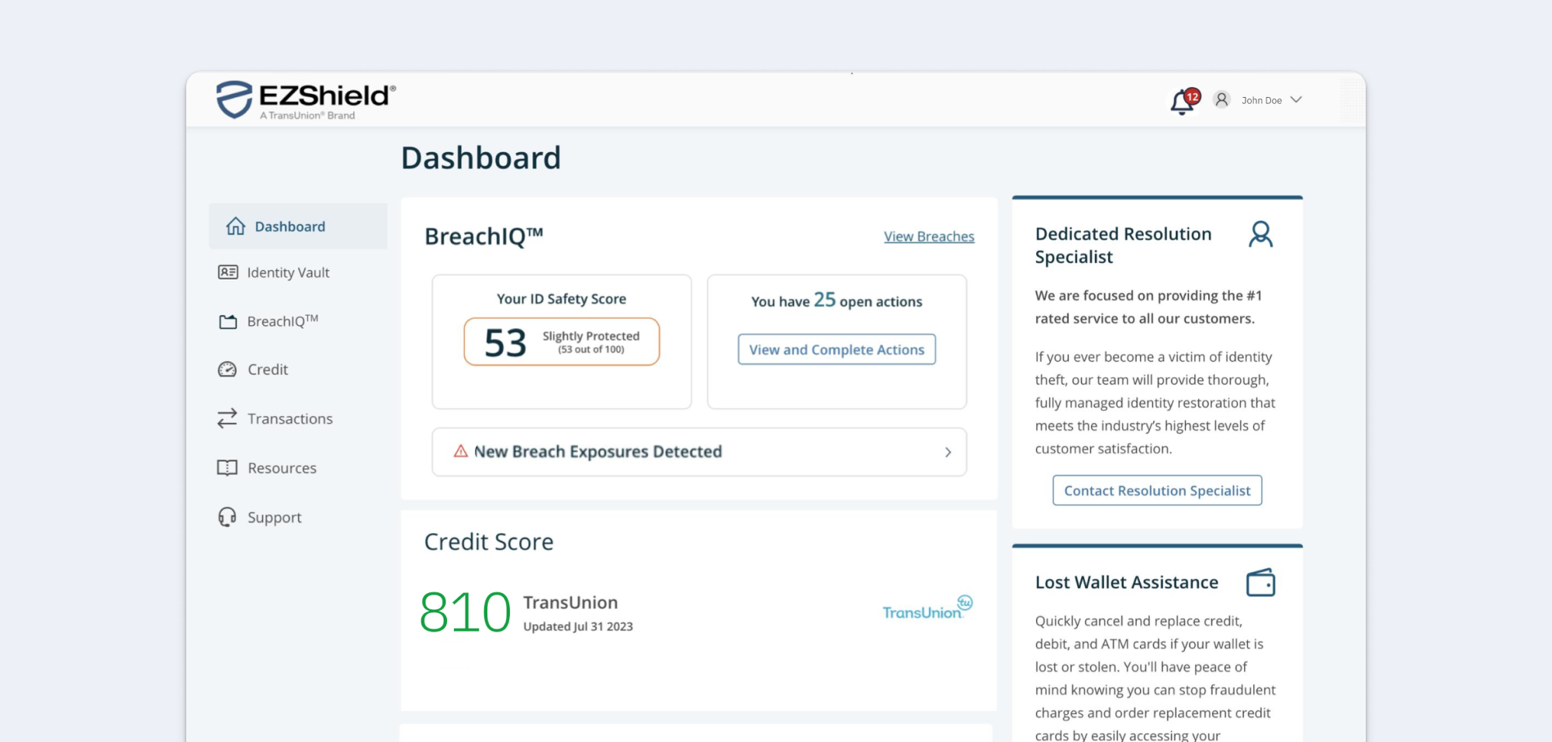The height and width of the screenshot is (742, 1552).
Task: Open BreachIQ sidebar item
Action: click(282, 321)
